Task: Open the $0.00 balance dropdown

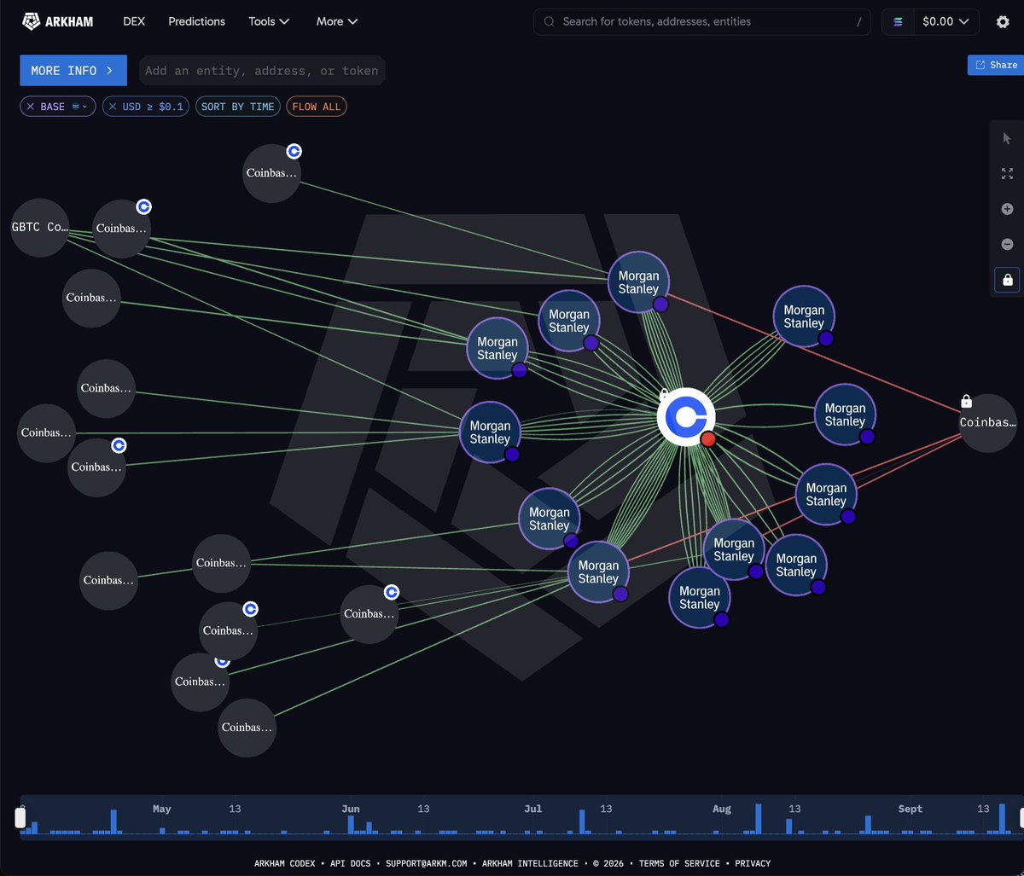Action: [946, 21]
